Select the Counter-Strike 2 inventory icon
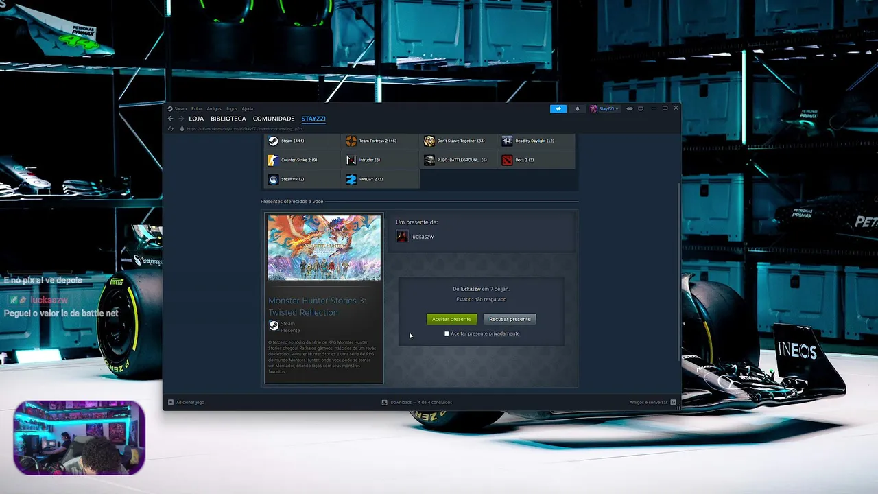878x494 pixels. (273, 160)
